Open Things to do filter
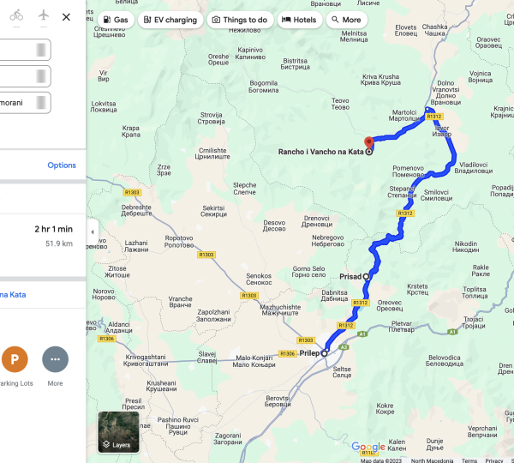This screenshot has width=514, height=463. 240,20
